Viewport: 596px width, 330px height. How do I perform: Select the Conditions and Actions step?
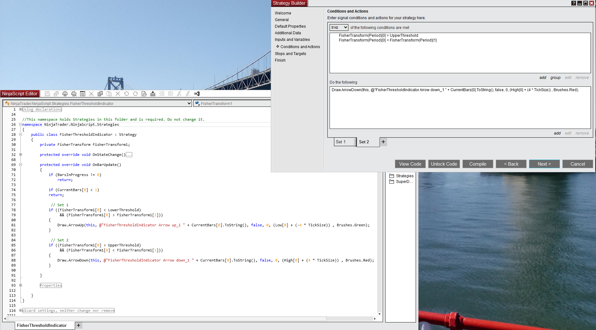[300, 47]
